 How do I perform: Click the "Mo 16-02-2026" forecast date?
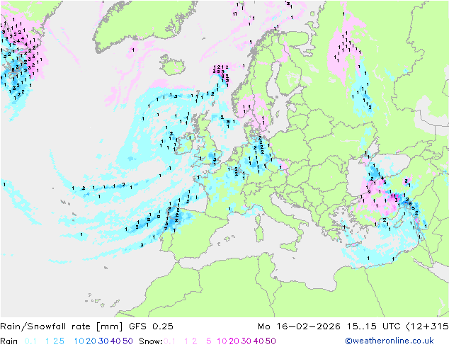coord(299,326)
